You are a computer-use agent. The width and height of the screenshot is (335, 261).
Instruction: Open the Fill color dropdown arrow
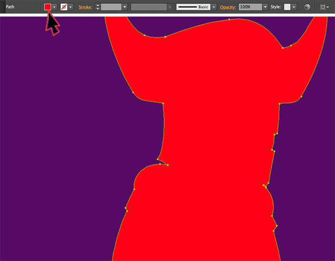click(x=55, y=7)
